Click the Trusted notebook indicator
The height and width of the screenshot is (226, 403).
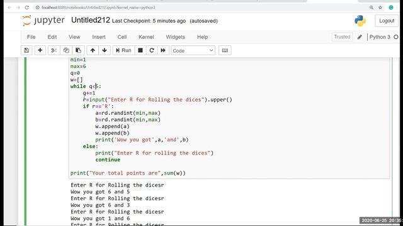pos(342,37)
